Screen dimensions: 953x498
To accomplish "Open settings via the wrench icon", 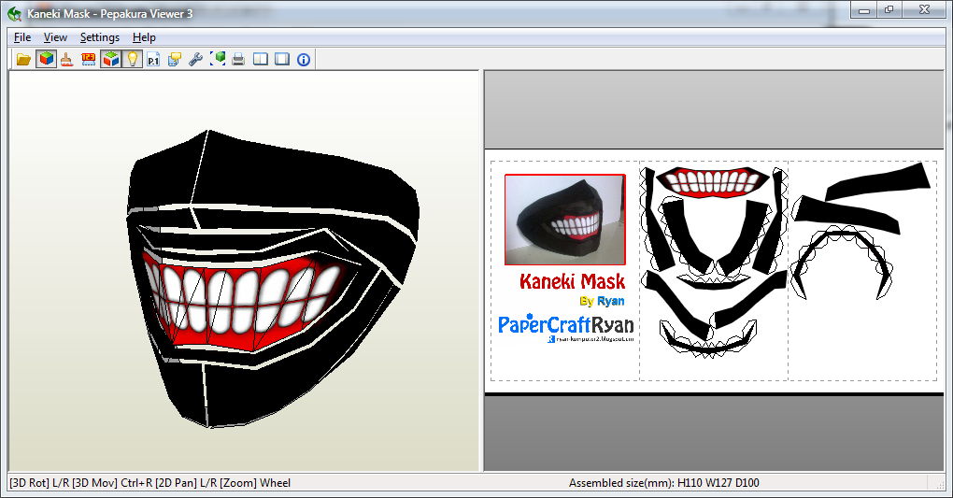I will pyautogui.click(x=195, y=59).
